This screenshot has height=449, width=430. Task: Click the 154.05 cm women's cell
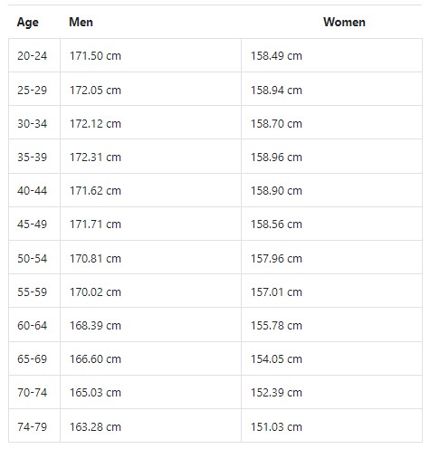pyautogui.click(x=331, y=358)
